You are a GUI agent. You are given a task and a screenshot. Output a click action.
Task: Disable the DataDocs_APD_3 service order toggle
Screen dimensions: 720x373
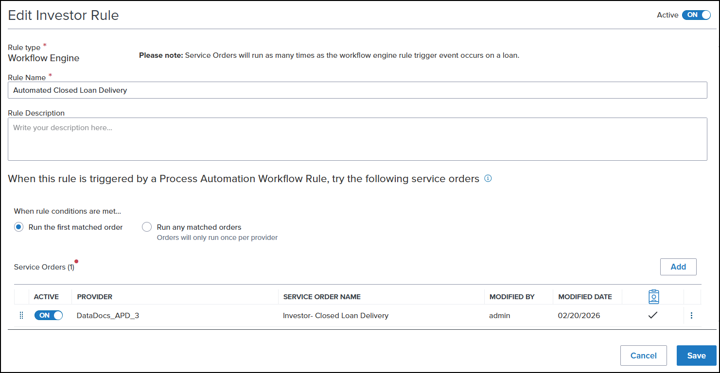(48, 316)
